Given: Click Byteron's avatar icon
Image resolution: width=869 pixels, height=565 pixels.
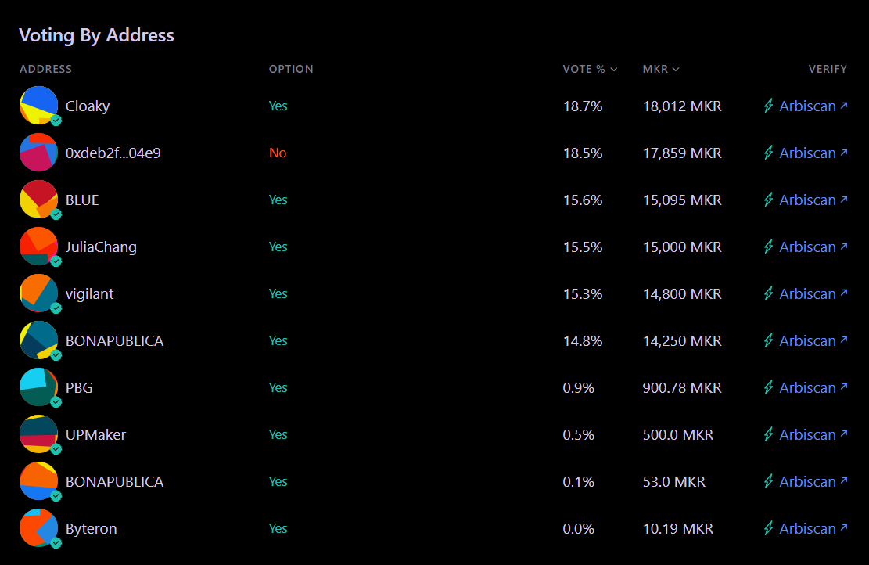Looking at the screenshot, I should pyautogui.click(x=38, y=528).
